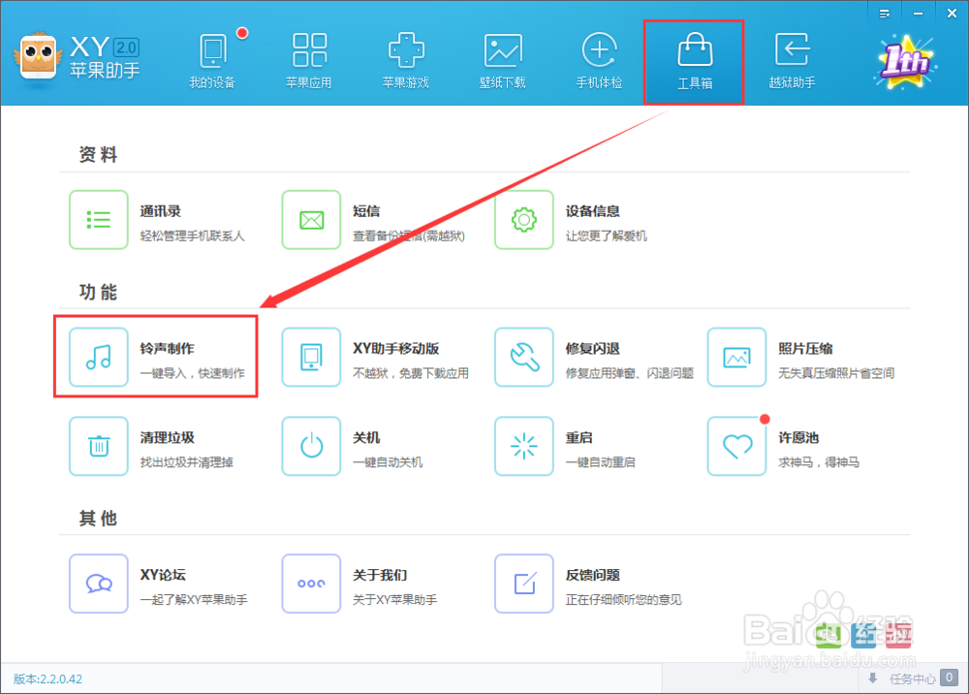Click the XY助手移动版 tablet icon
Screen dimensions: 969x694
[x=311, y=358]
